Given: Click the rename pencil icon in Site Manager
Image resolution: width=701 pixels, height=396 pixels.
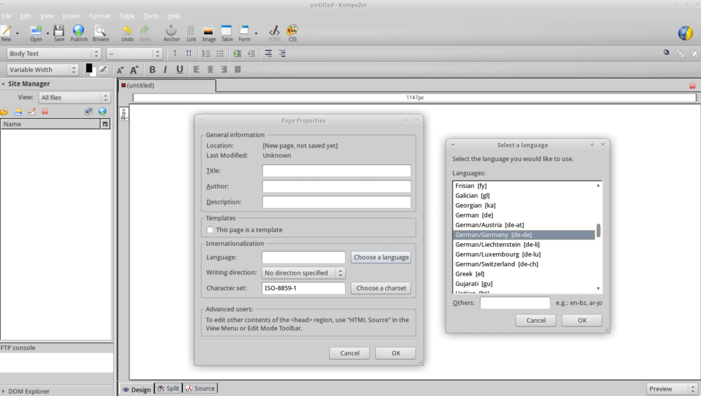Looking at the screenshot, I should coord(32,111).
